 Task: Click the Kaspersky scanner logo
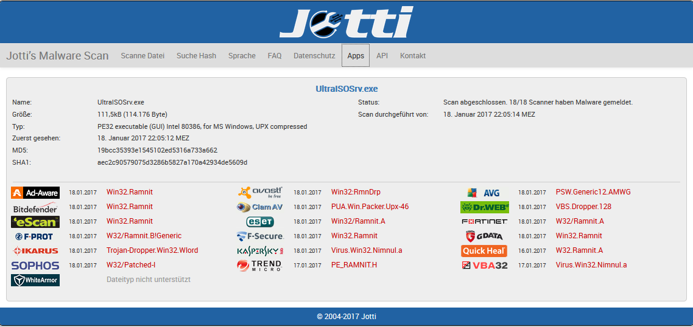[260, 251]
